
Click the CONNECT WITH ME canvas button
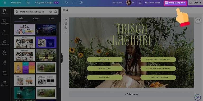coord(158,59)
